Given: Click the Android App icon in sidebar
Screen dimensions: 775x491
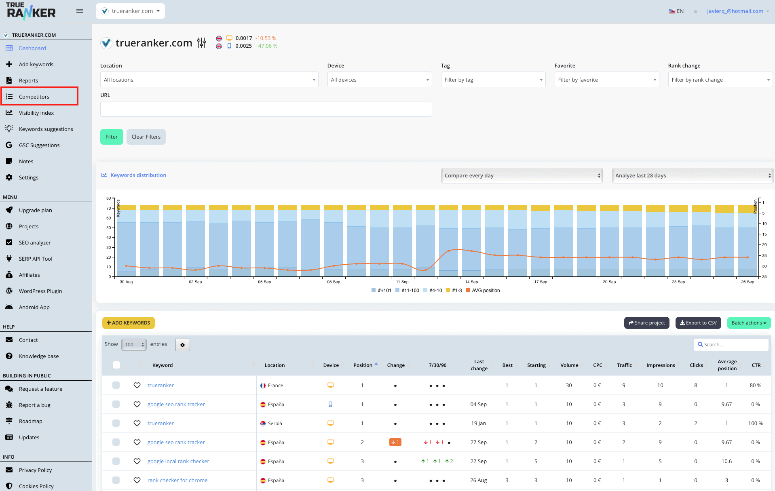Looking at the screenshot, I should [x=9, y=307].
